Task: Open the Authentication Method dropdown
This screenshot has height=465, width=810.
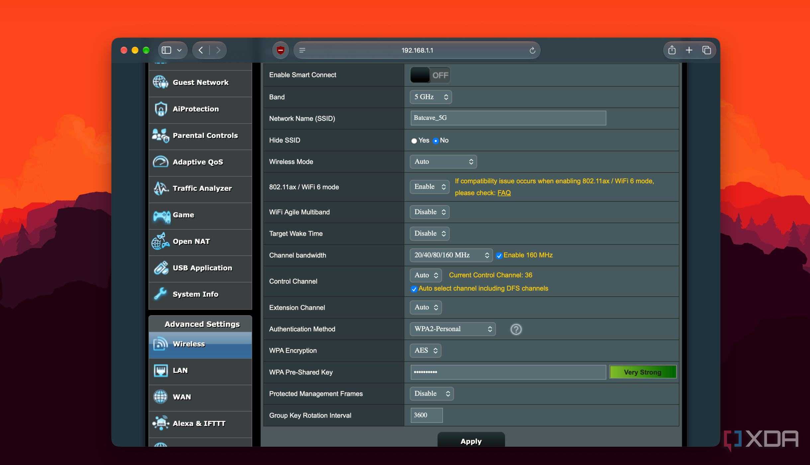Action: (453, 329)
